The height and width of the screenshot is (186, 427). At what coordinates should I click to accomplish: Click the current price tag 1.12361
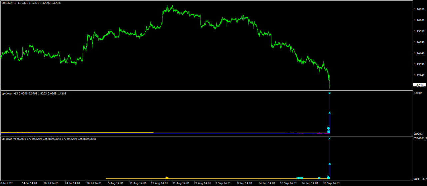click(x=419, y=85)
